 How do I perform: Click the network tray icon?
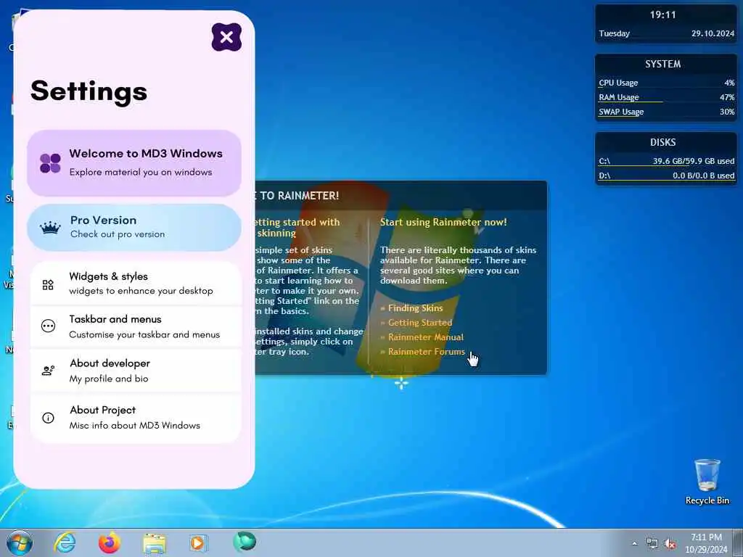coord(652,544)
